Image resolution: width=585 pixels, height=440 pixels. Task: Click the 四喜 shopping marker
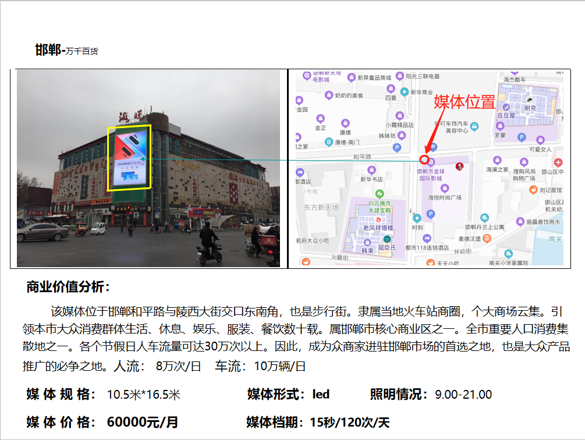[391, 89]
